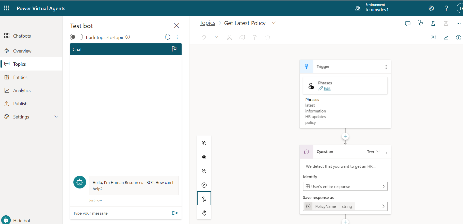The width and height of the screenshot is (463, 224).
Task: Open Analytics in sidebar
Action: click(31, 90)
